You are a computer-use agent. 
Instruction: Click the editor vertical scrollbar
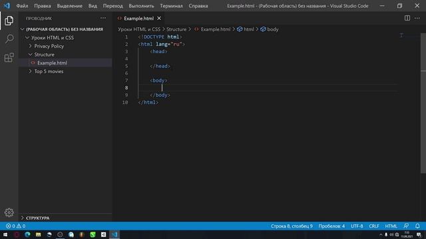[x=423, y=103]
